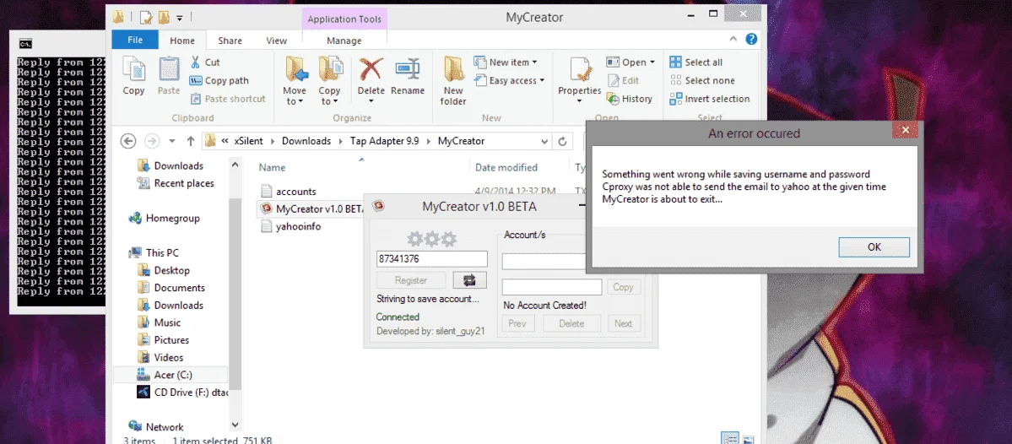Screen dimensions: 1012x444
Task: Open the Videos folder in sidebar
Action: point(160,358)
